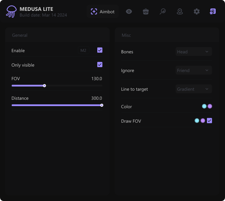Open the settings gear tab
The height and width of the screenshot is (201, 225).
[197, 12]
